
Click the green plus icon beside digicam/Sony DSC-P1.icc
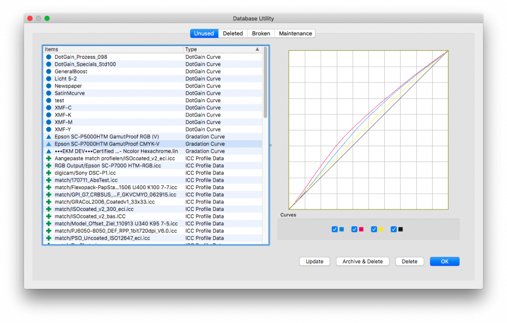(x=48, y=173)
